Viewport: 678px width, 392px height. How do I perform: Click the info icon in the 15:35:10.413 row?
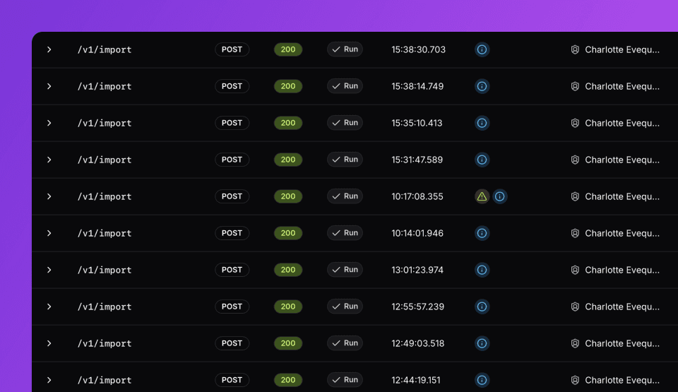482,123
